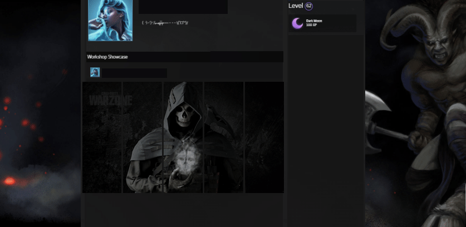Open the showcase panel showing the skull face

(x=183, y=137)
